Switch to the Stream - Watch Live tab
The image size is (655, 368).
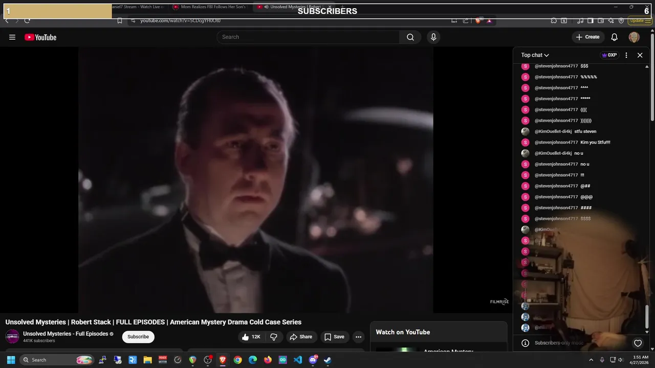(139, 7)
